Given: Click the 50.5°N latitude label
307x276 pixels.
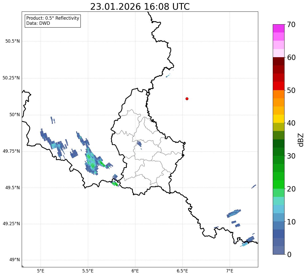Looking at the screenshot, I should [12, 41].
